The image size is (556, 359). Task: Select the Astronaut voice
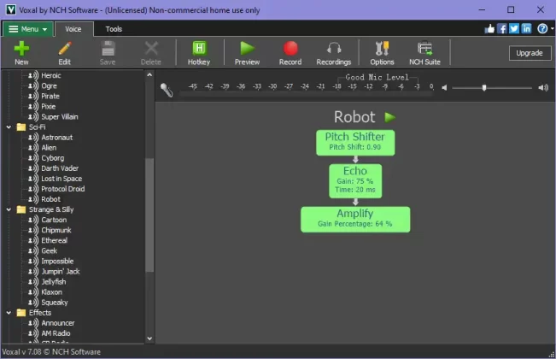coord(56,138)
